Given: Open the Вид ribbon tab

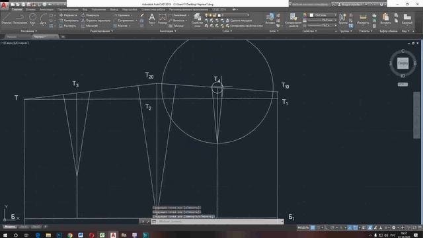Looking at the screenshot, I should click(85, 9).
